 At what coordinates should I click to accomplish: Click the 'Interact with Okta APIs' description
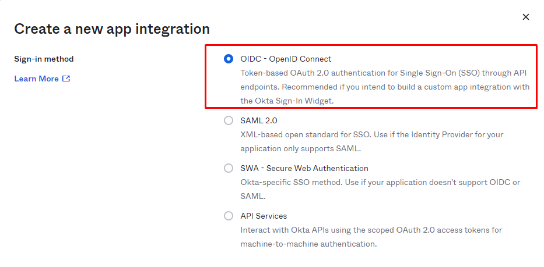(371, 237)
